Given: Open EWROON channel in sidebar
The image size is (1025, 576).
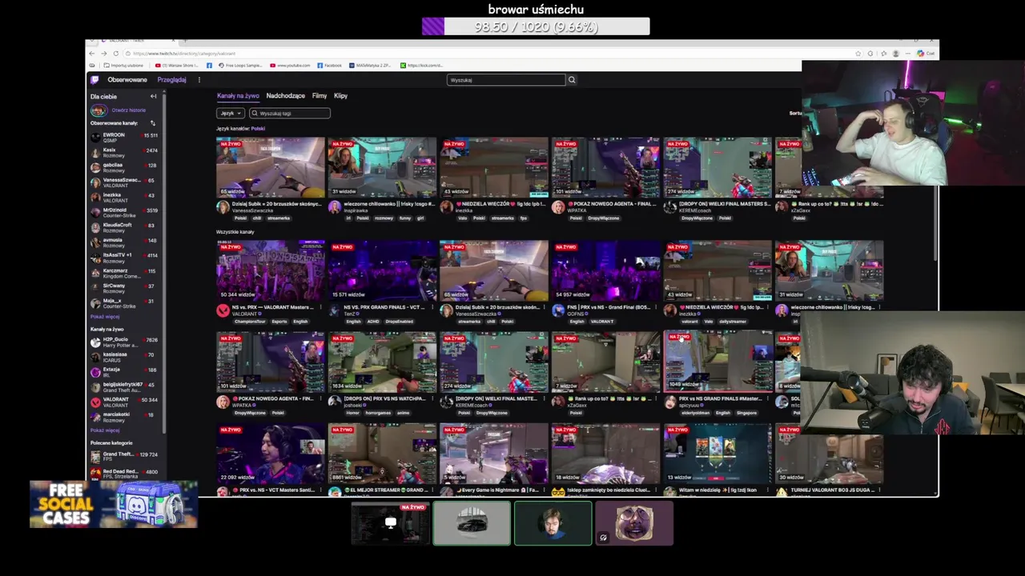Looking at the screenshot, I should (124, 138).
